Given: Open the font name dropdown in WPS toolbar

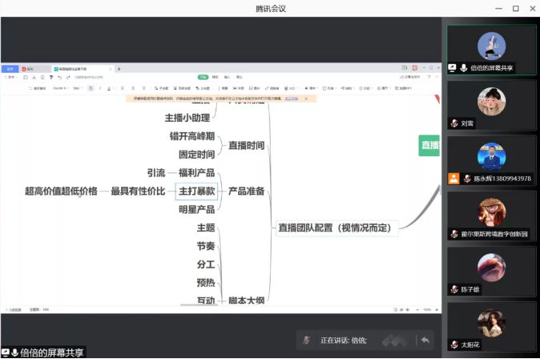Looking at the screenshot, I should coord(60,88).
